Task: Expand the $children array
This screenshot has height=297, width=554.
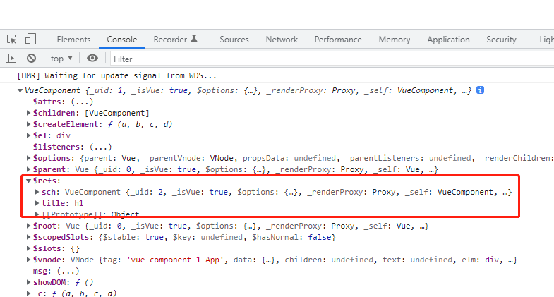Action: pyautogui.click(x=29, y=113)
